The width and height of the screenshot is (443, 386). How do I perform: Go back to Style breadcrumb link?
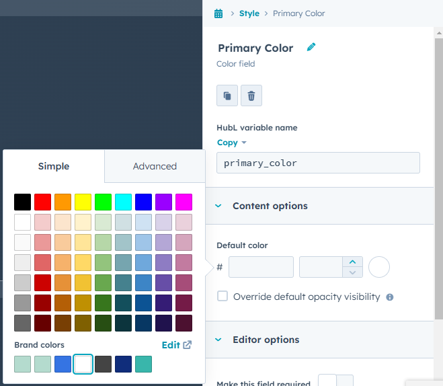tap(249, 13)
